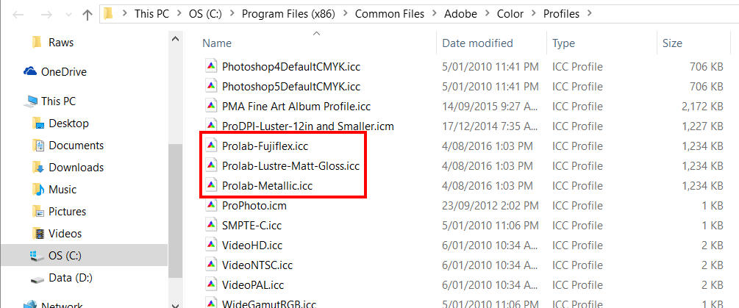Click the Size column header

[672, 43]
